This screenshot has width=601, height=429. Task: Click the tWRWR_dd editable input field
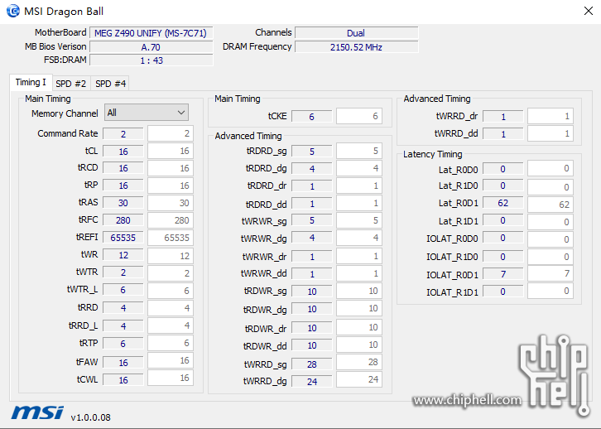click(x=359, y=273)
